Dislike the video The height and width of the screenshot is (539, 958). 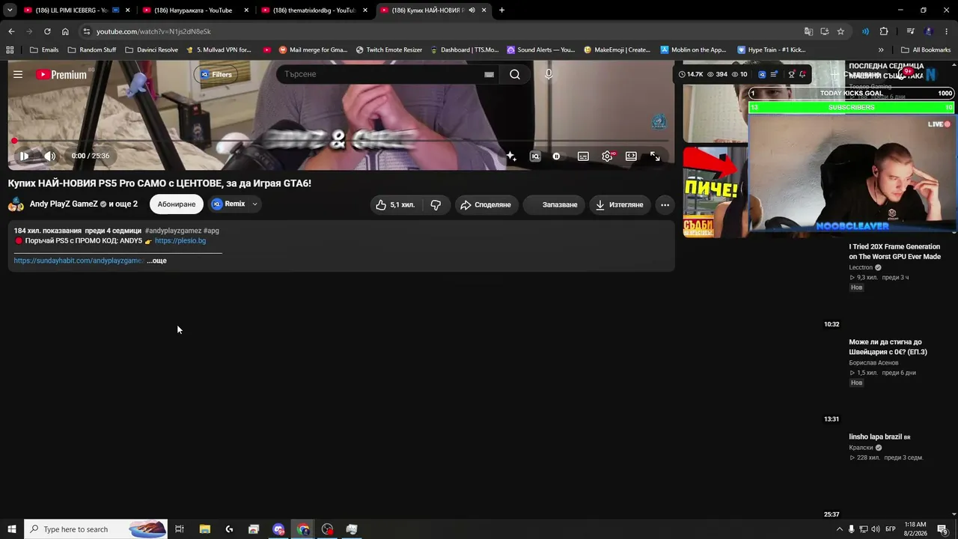tap(436, 204)
